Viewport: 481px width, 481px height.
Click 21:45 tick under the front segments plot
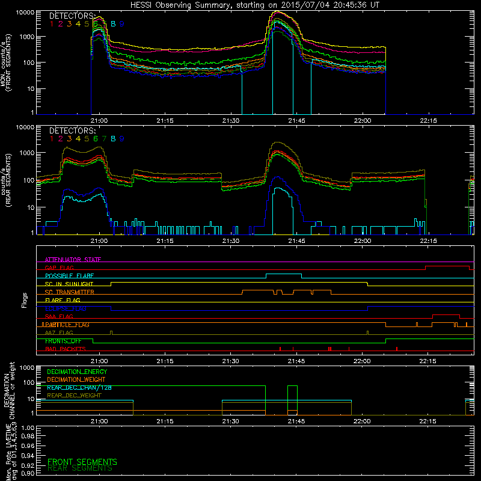[x=296, y=121]
